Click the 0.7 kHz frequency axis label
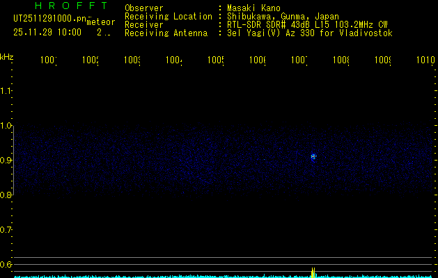Image resolution: width=438 pixels, height=278 pixels. [7, 229]
